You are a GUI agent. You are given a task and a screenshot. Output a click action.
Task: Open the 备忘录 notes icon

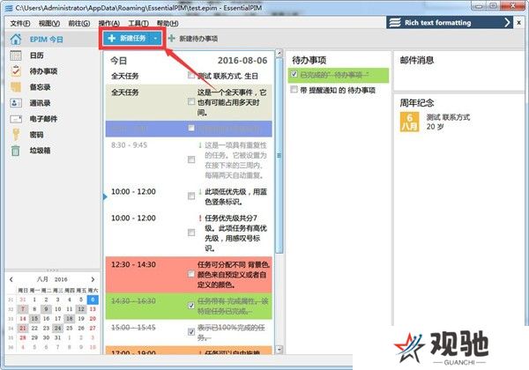[x=16, y=87]
